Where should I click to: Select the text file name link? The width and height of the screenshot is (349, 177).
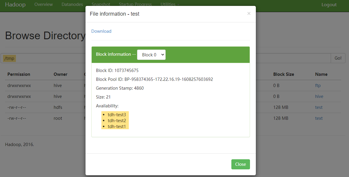click(x=319, y=118)
